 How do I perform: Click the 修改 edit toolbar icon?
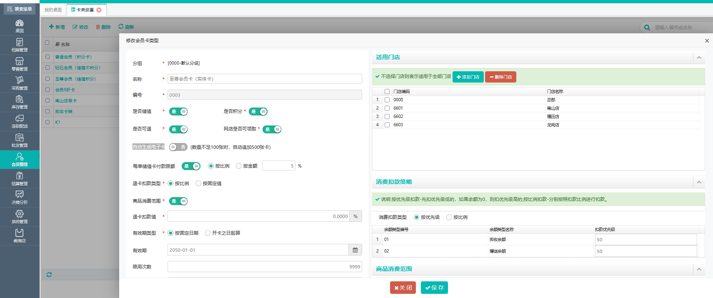(x=80, y=27)
